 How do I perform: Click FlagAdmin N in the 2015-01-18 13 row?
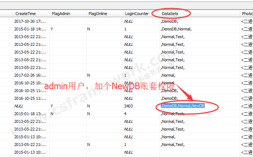(52, 114)
